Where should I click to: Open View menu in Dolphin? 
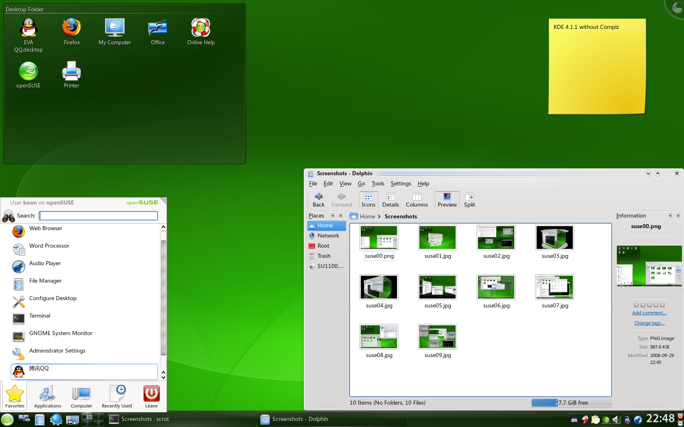point(345,184)
